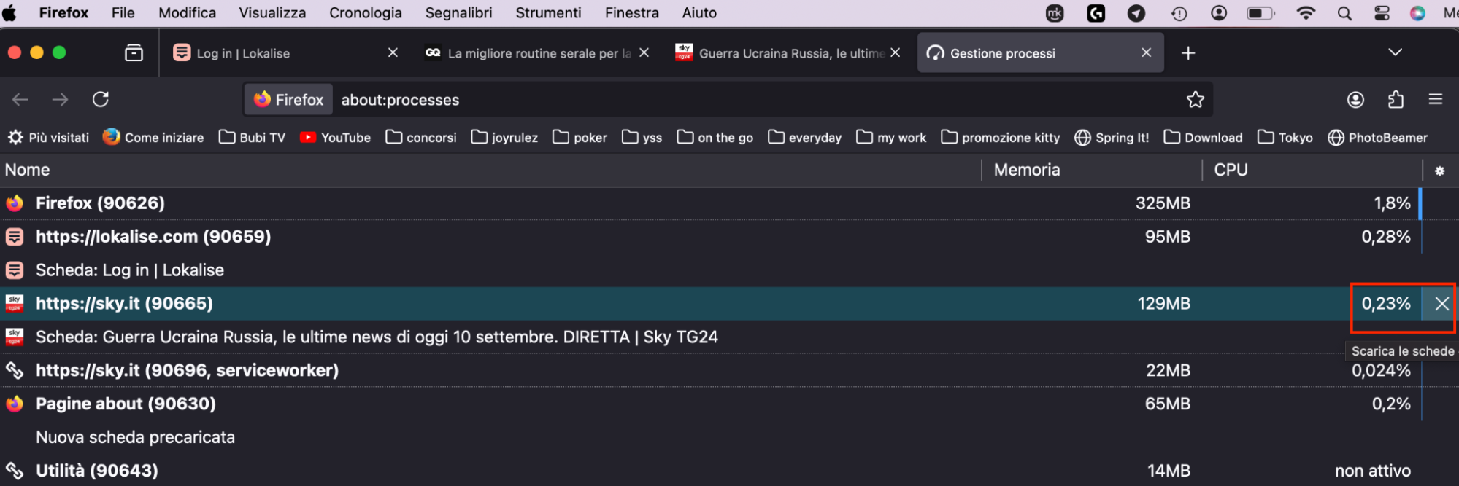
Task: Open the yss bookmarks folder
Action: (x=642, y=137)
